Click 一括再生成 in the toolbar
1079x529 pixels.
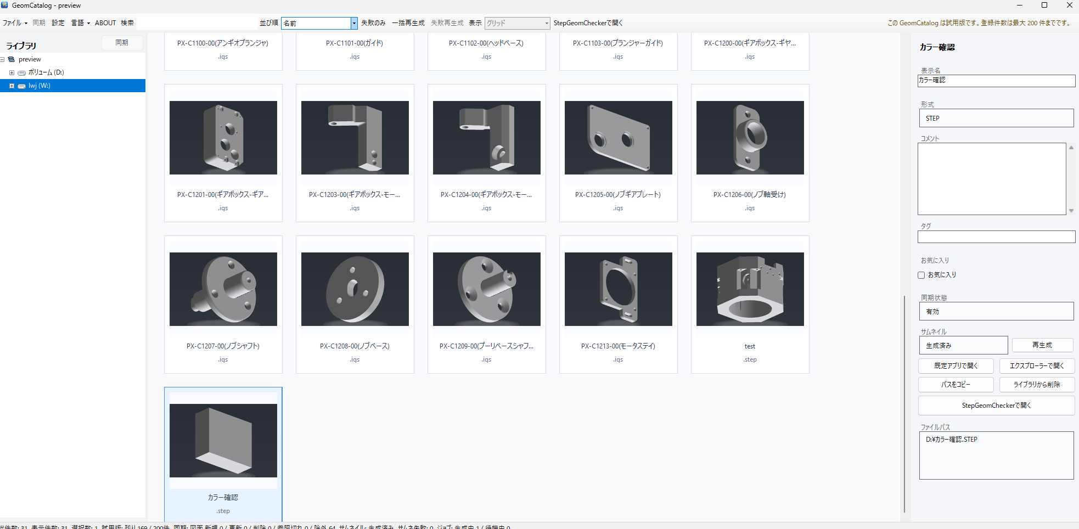point(408,23)
